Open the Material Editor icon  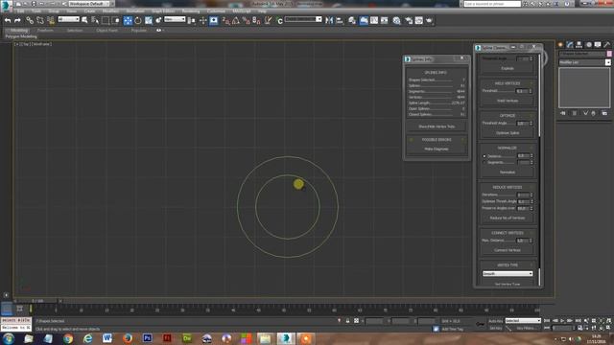(396, 20)
